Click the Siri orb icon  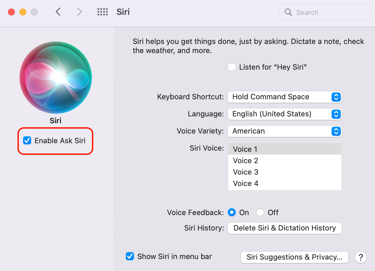[x=55, y=77]
